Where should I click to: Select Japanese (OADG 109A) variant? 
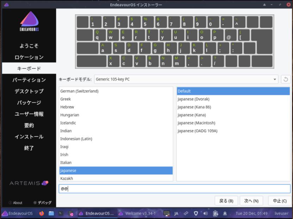pyautogui.click(x=233, y=131)
